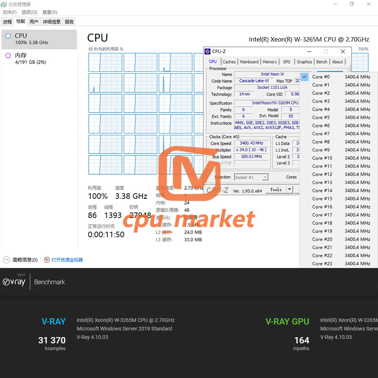
Task: Click the Microsoft Windows Server 2019 Standard text
Action: coord(124,329)
